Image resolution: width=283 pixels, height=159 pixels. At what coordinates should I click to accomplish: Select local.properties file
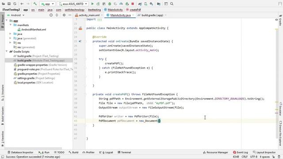[x=34, y=83]
